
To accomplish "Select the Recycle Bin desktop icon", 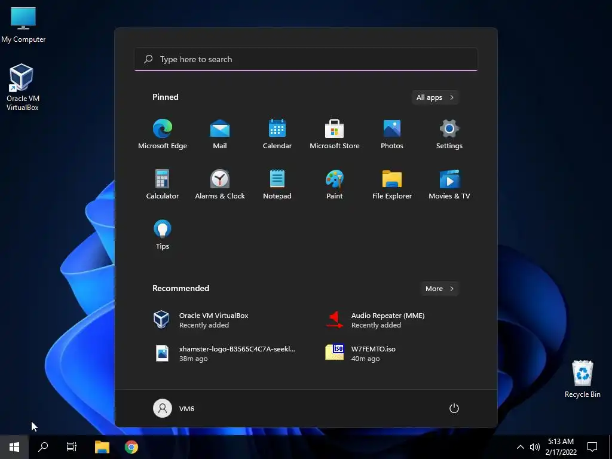I will point(582,379).
